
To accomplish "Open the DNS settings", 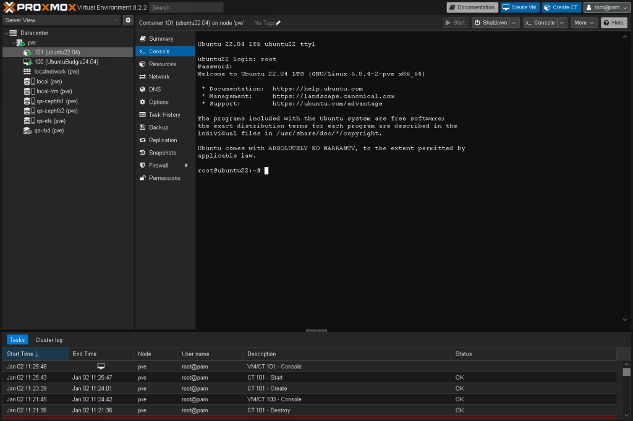I will (155, 90).
